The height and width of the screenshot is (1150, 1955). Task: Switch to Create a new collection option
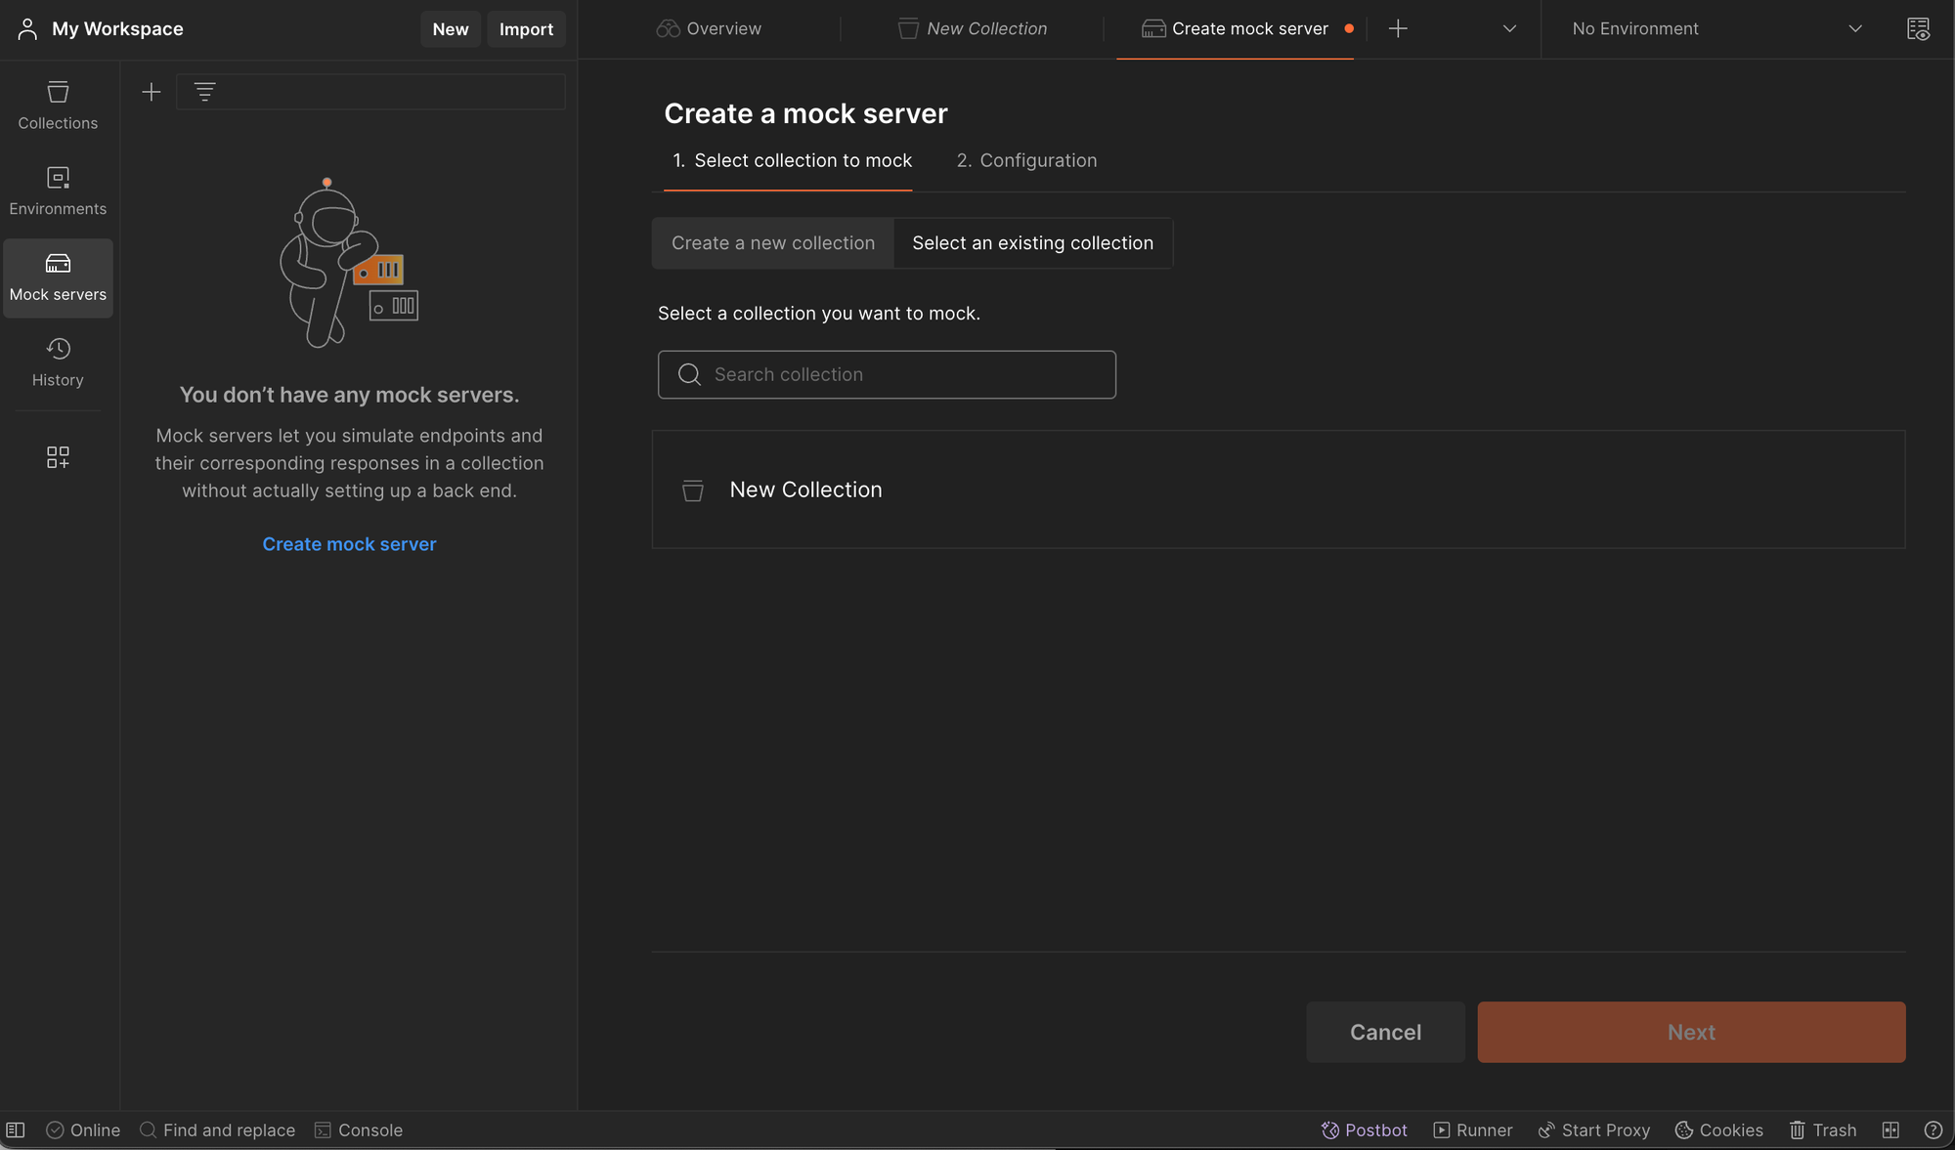772,243
